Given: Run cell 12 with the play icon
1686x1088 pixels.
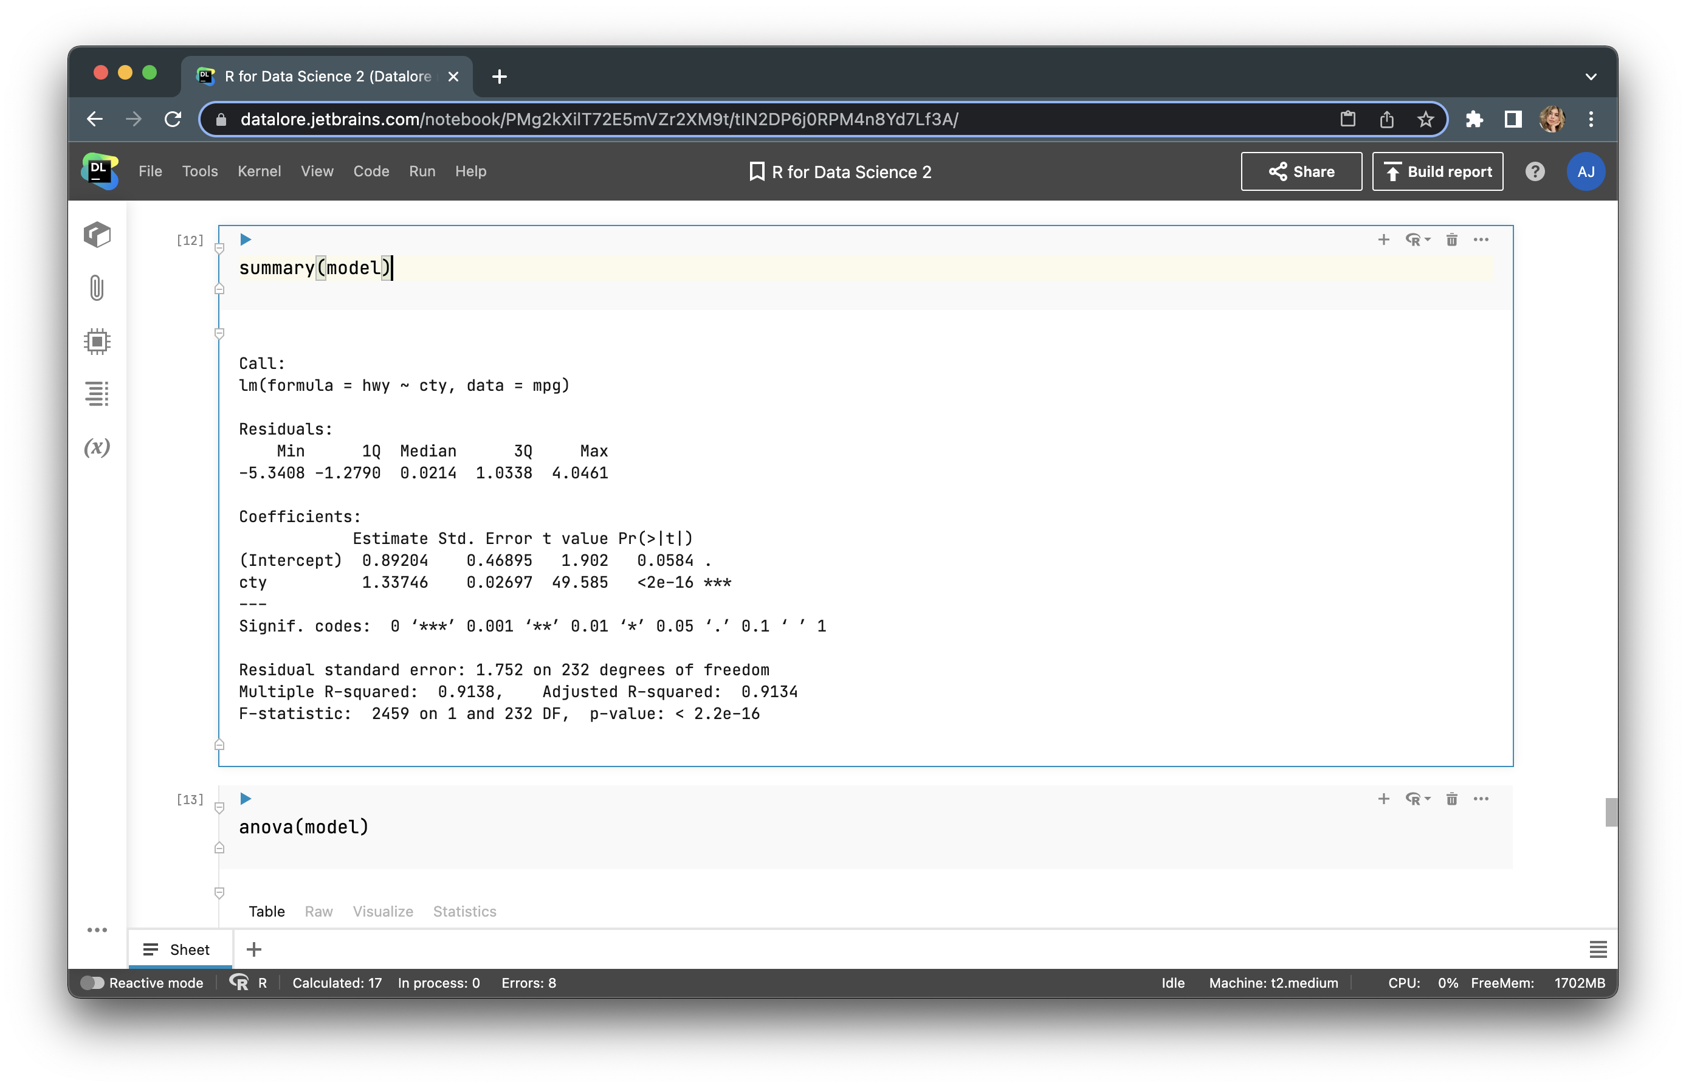Looking at the screenshot, I should pos(245,239).
